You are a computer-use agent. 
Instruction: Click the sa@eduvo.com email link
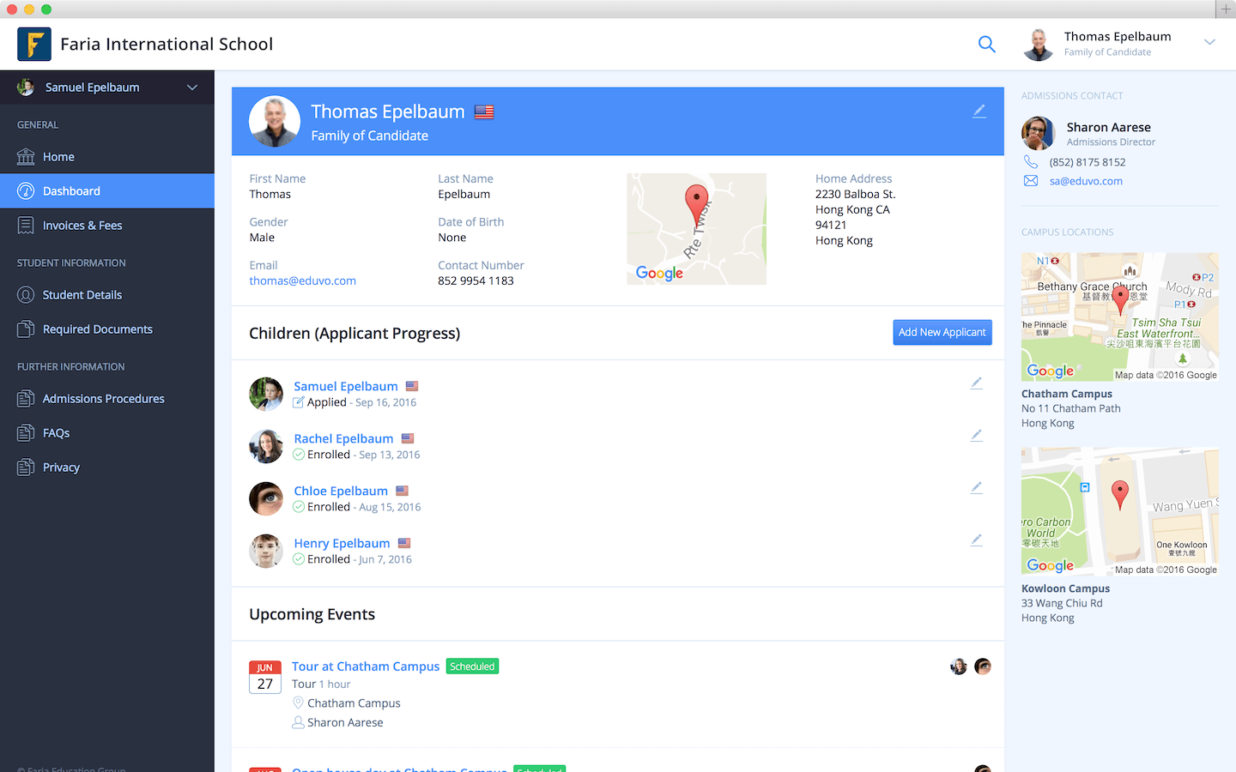tap(1086, 181)
